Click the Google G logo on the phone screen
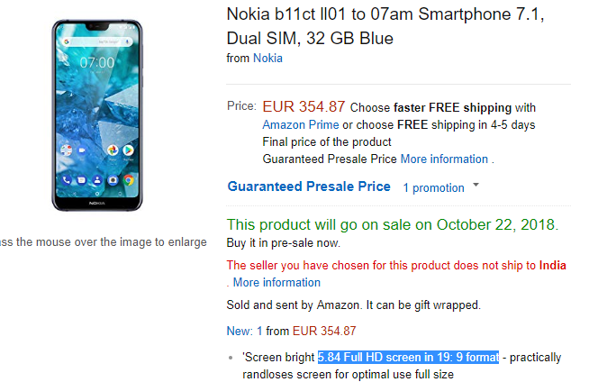The image size is (589, 382). pos(66,42)
